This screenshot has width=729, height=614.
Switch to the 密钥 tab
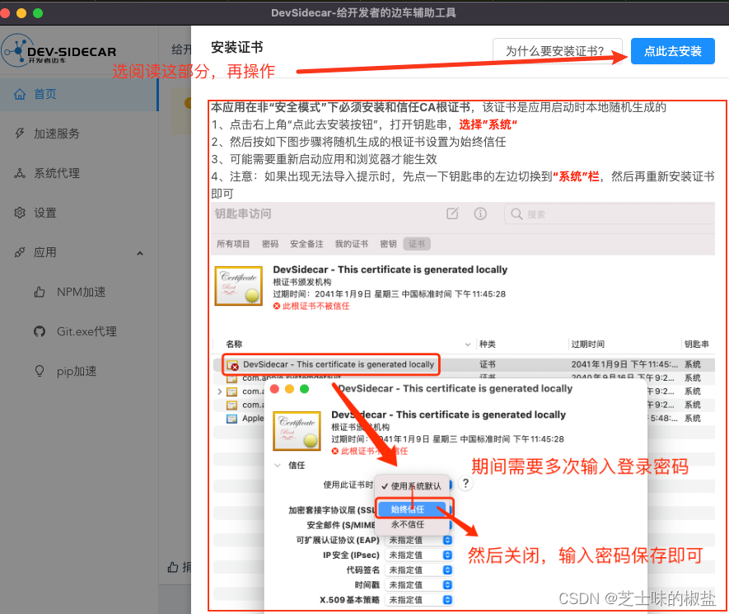pos(388,244)
